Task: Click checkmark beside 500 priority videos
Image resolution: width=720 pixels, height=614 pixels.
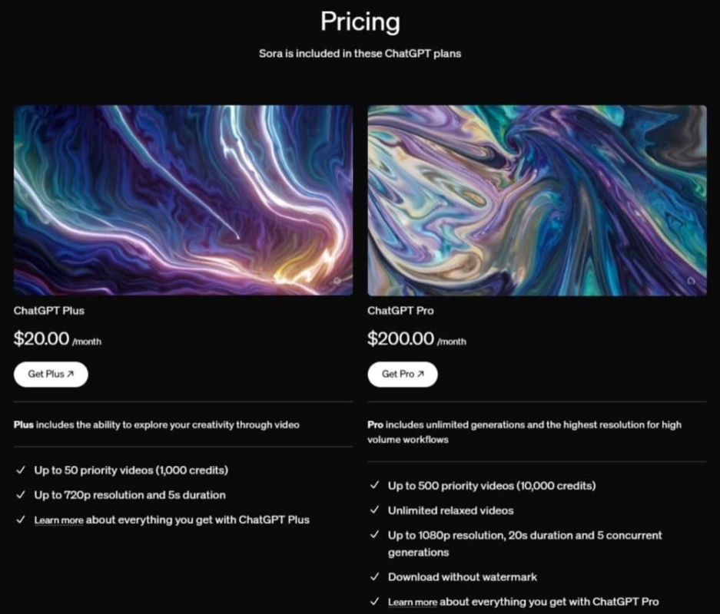Action: [374, 486]
